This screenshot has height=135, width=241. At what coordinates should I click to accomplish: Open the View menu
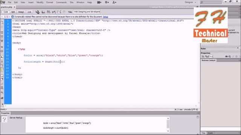[23, 2]
